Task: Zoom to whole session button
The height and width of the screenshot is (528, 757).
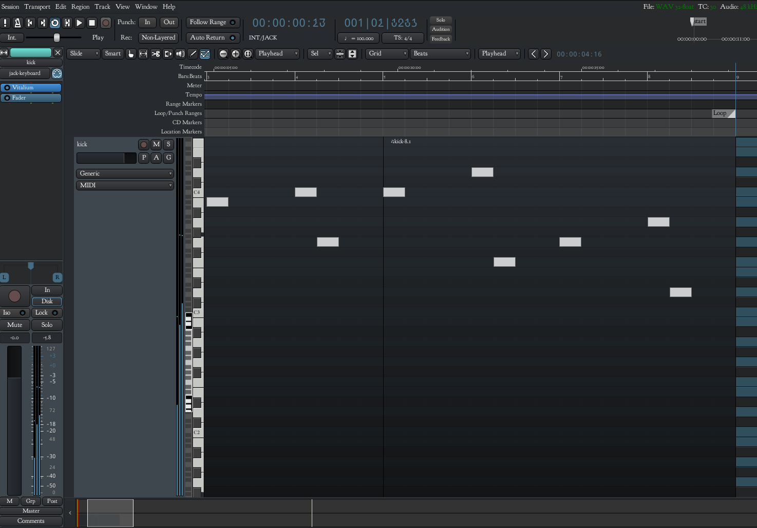Action: (248, 53)
